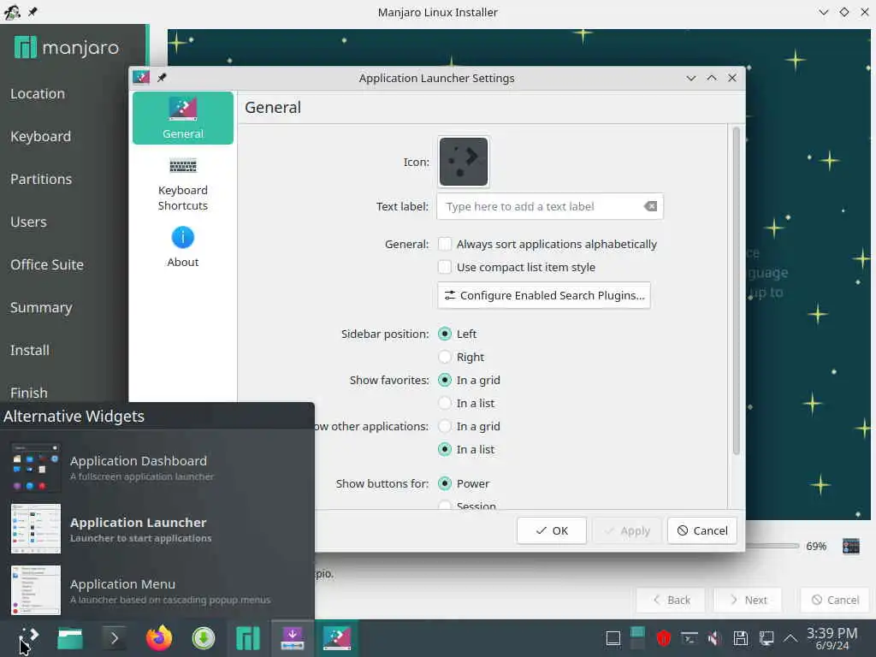876x657 pixels.
Task: Go to Location step in installer sidebar
Action: pyautogui.click(x=38, y=94)
